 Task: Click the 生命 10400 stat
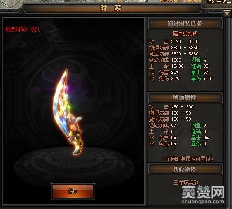(166, 67)
